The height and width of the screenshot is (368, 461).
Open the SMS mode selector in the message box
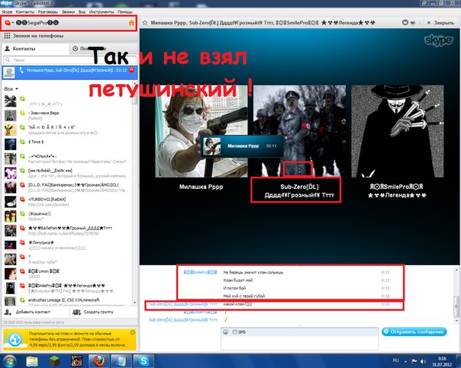tap(240, 333)
